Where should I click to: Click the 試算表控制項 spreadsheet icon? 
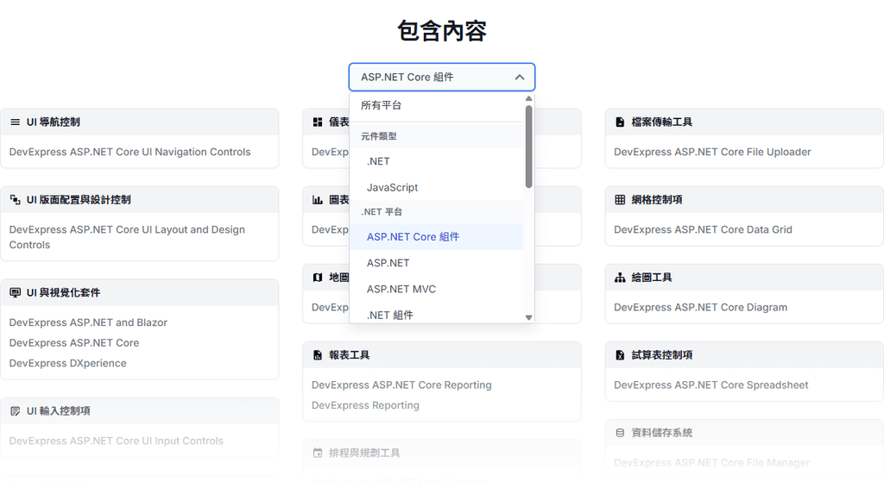[x=620, y=355]
